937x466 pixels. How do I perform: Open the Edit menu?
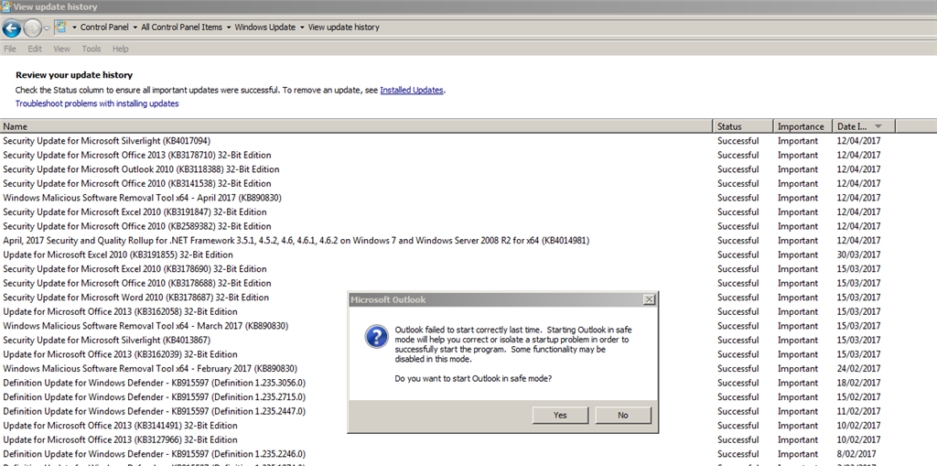pos(35,49)
